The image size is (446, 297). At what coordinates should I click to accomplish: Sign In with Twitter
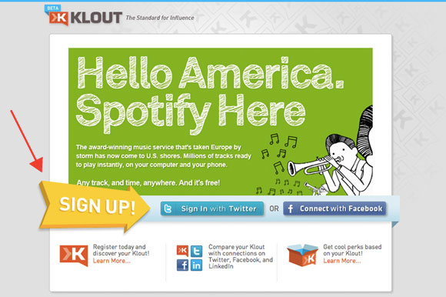point(212,209)
